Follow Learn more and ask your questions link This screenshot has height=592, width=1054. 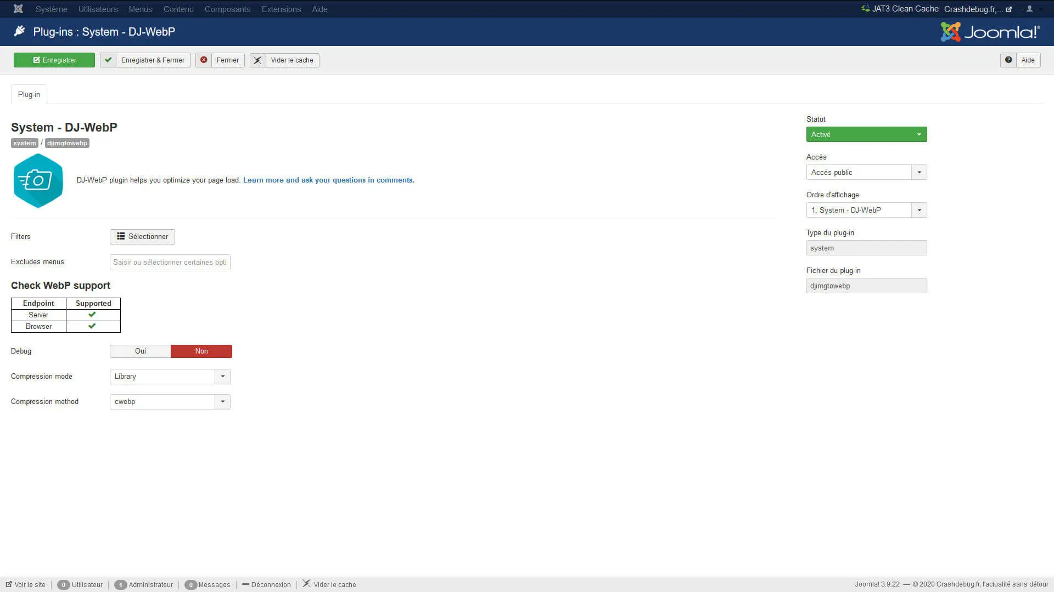328,180
